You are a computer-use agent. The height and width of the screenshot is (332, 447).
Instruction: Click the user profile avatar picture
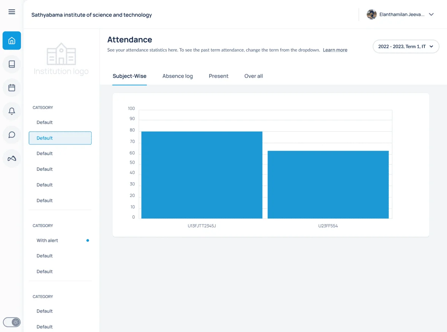click(371, 15)
